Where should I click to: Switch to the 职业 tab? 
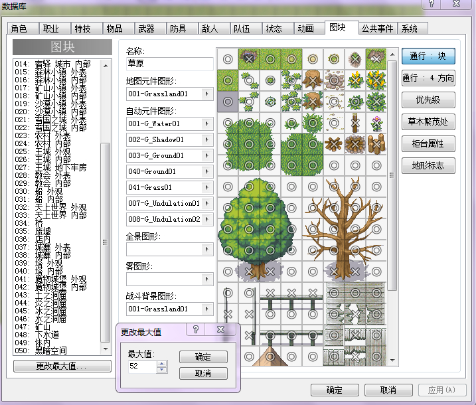click(x=54, y=29)
